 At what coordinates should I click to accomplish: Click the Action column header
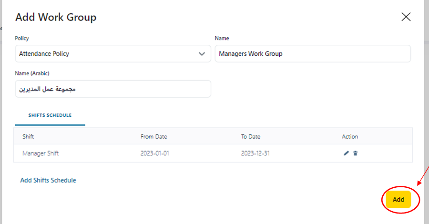tap(350, 137)
